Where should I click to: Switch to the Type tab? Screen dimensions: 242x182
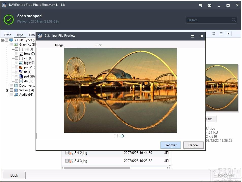20,35
